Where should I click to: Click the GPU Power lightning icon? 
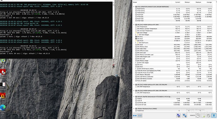click(136, 41)
